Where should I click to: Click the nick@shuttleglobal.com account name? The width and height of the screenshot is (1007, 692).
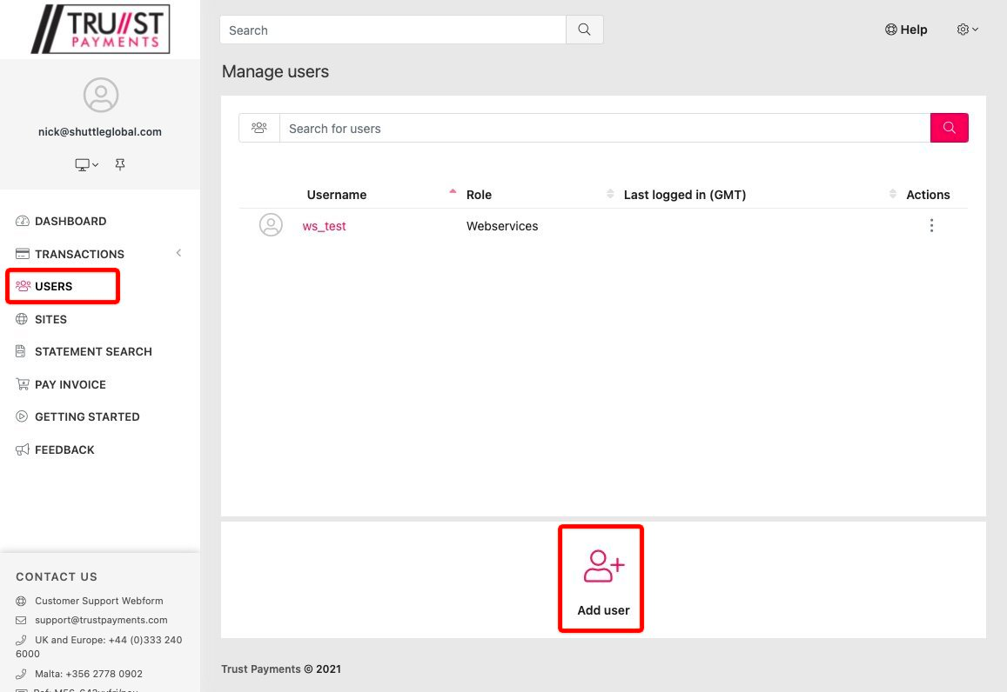99,131
